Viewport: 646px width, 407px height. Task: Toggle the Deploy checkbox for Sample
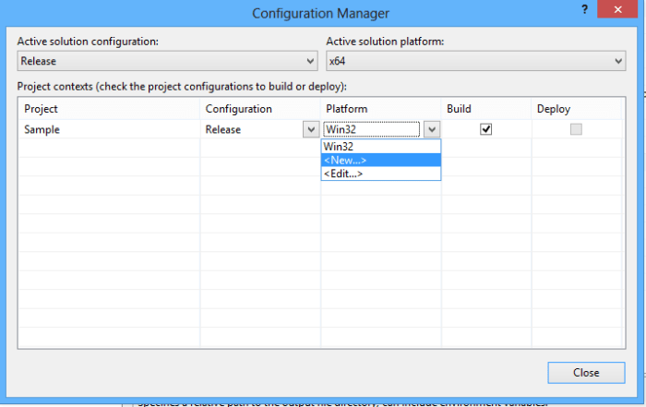tap(576, 129)
